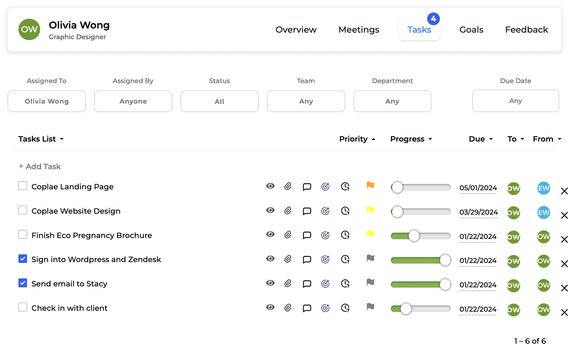Image resolution: width=579 pixels, height=352 pixels.
Task: Check the Coplae Landing Page checkbox
Action: (23, 186)
